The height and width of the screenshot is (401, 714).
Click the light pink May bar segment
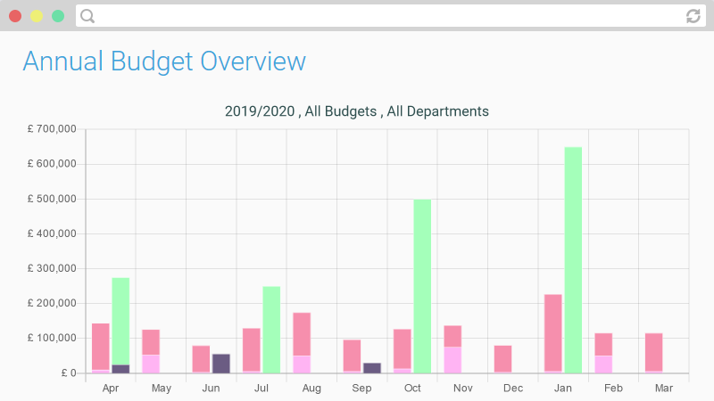[151, 364]
